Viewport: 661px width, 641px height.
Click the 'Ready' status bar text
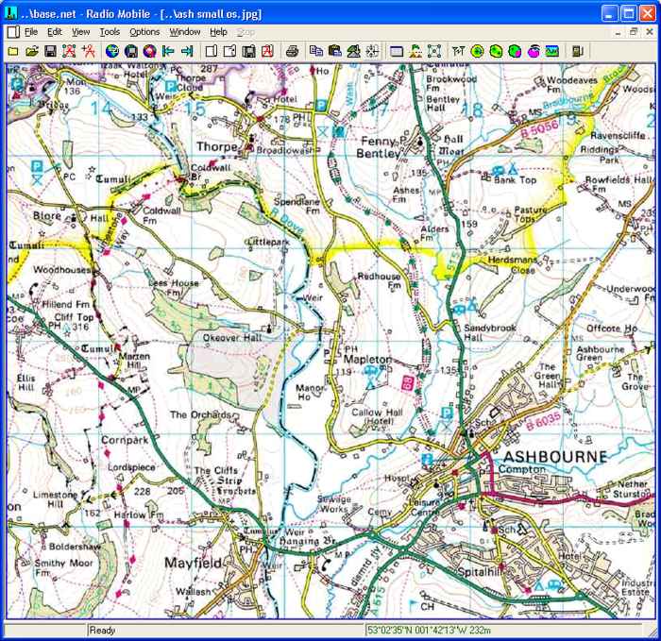(x=102, y=631)
